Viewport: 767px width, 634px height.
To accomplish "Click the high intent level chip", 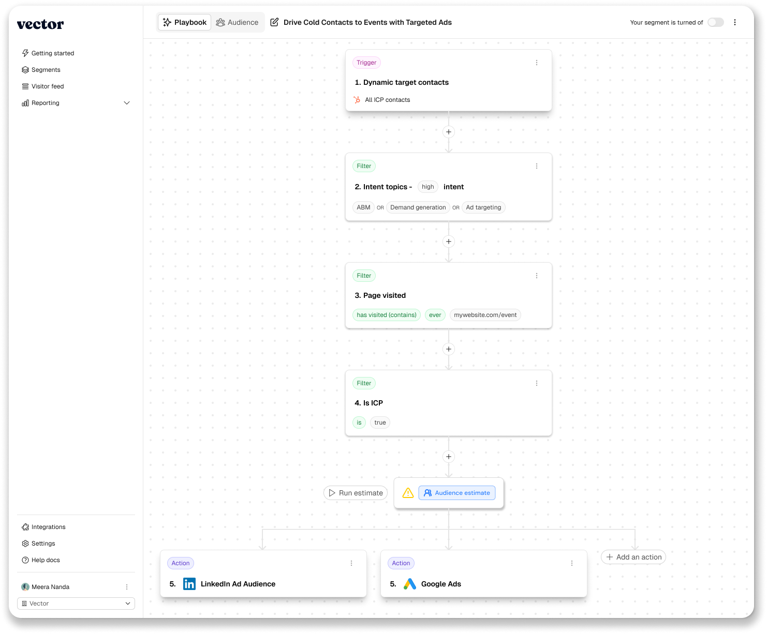I will [428, 187].
